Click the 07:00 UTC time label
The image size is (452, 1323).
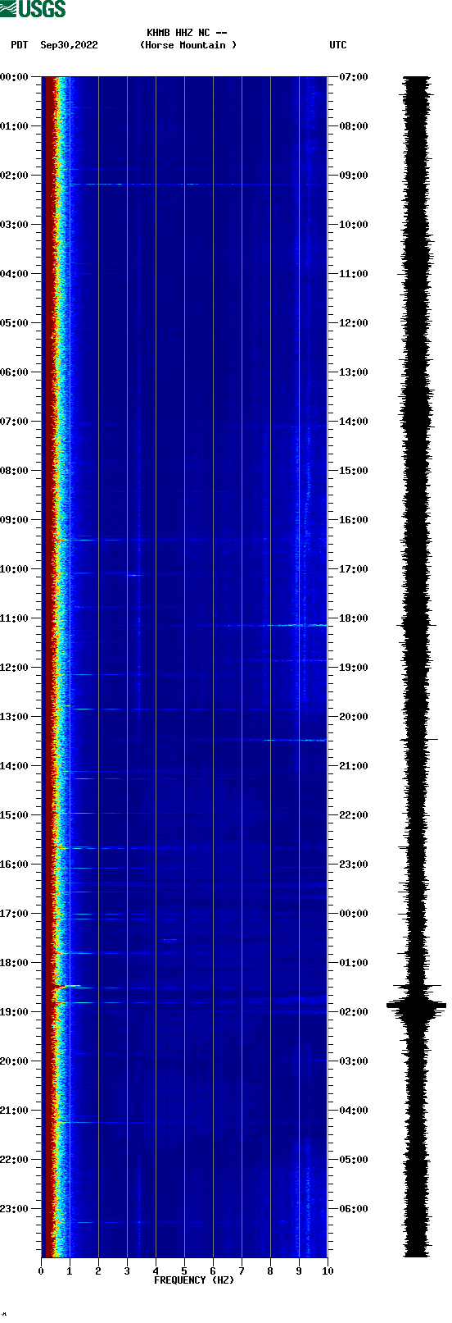pyautogui.click(x=354, y=77)
